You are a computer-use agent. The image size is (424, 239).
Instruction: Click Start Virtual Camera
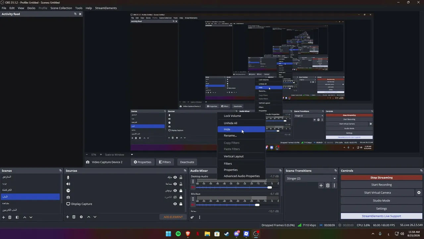point(377,193)
